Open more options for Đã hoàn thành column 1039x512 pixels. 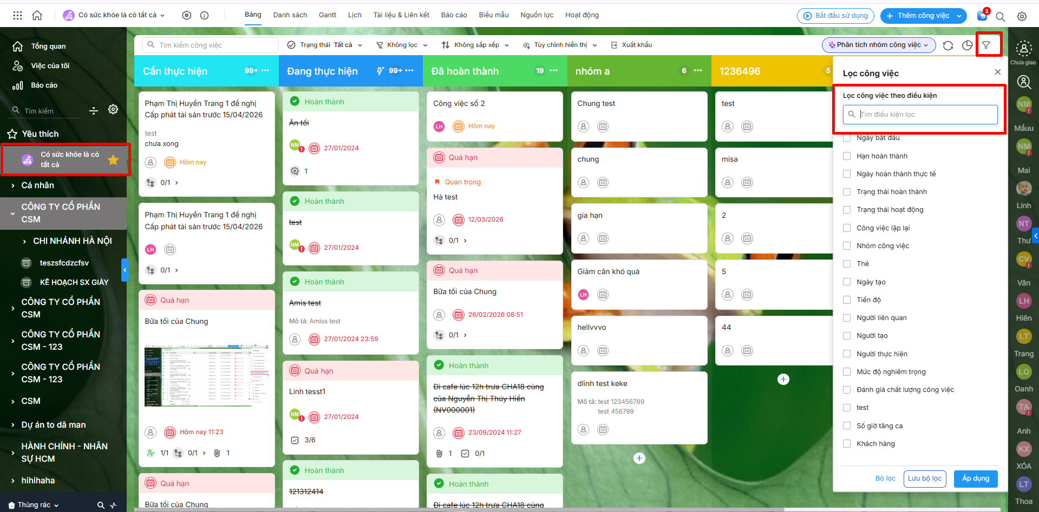[x=553, y=71]
